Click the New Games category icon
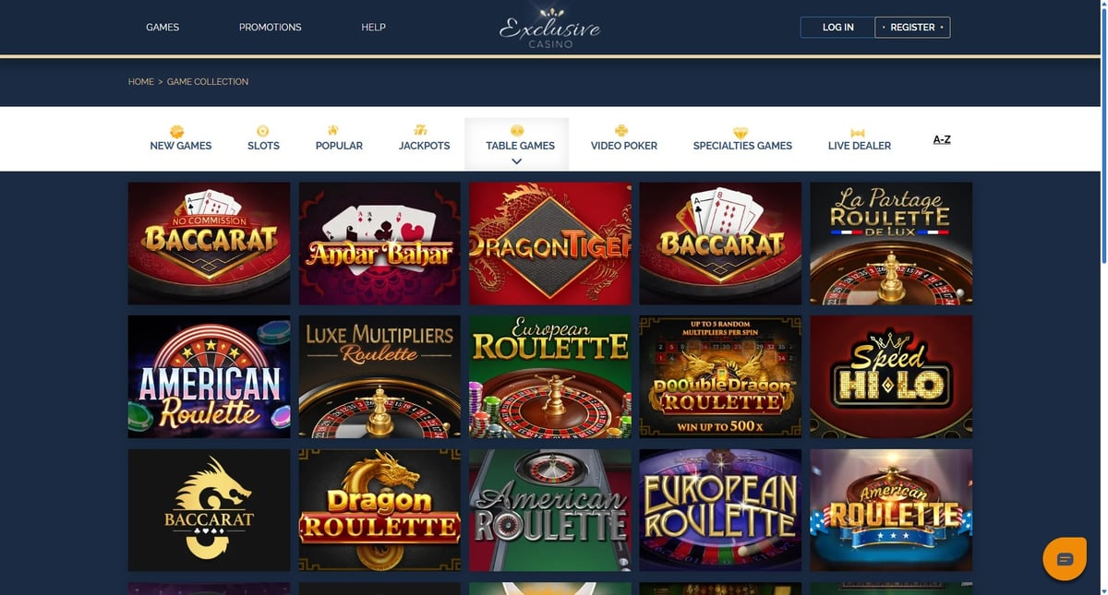The image size is (1108, 595). [x=177, y=132]
